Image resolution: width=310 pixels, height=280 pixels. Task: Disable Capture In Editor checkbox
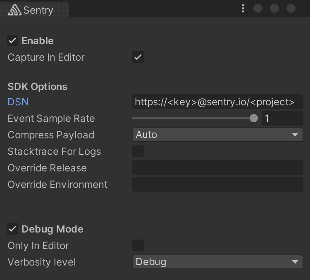coord(138,57)
